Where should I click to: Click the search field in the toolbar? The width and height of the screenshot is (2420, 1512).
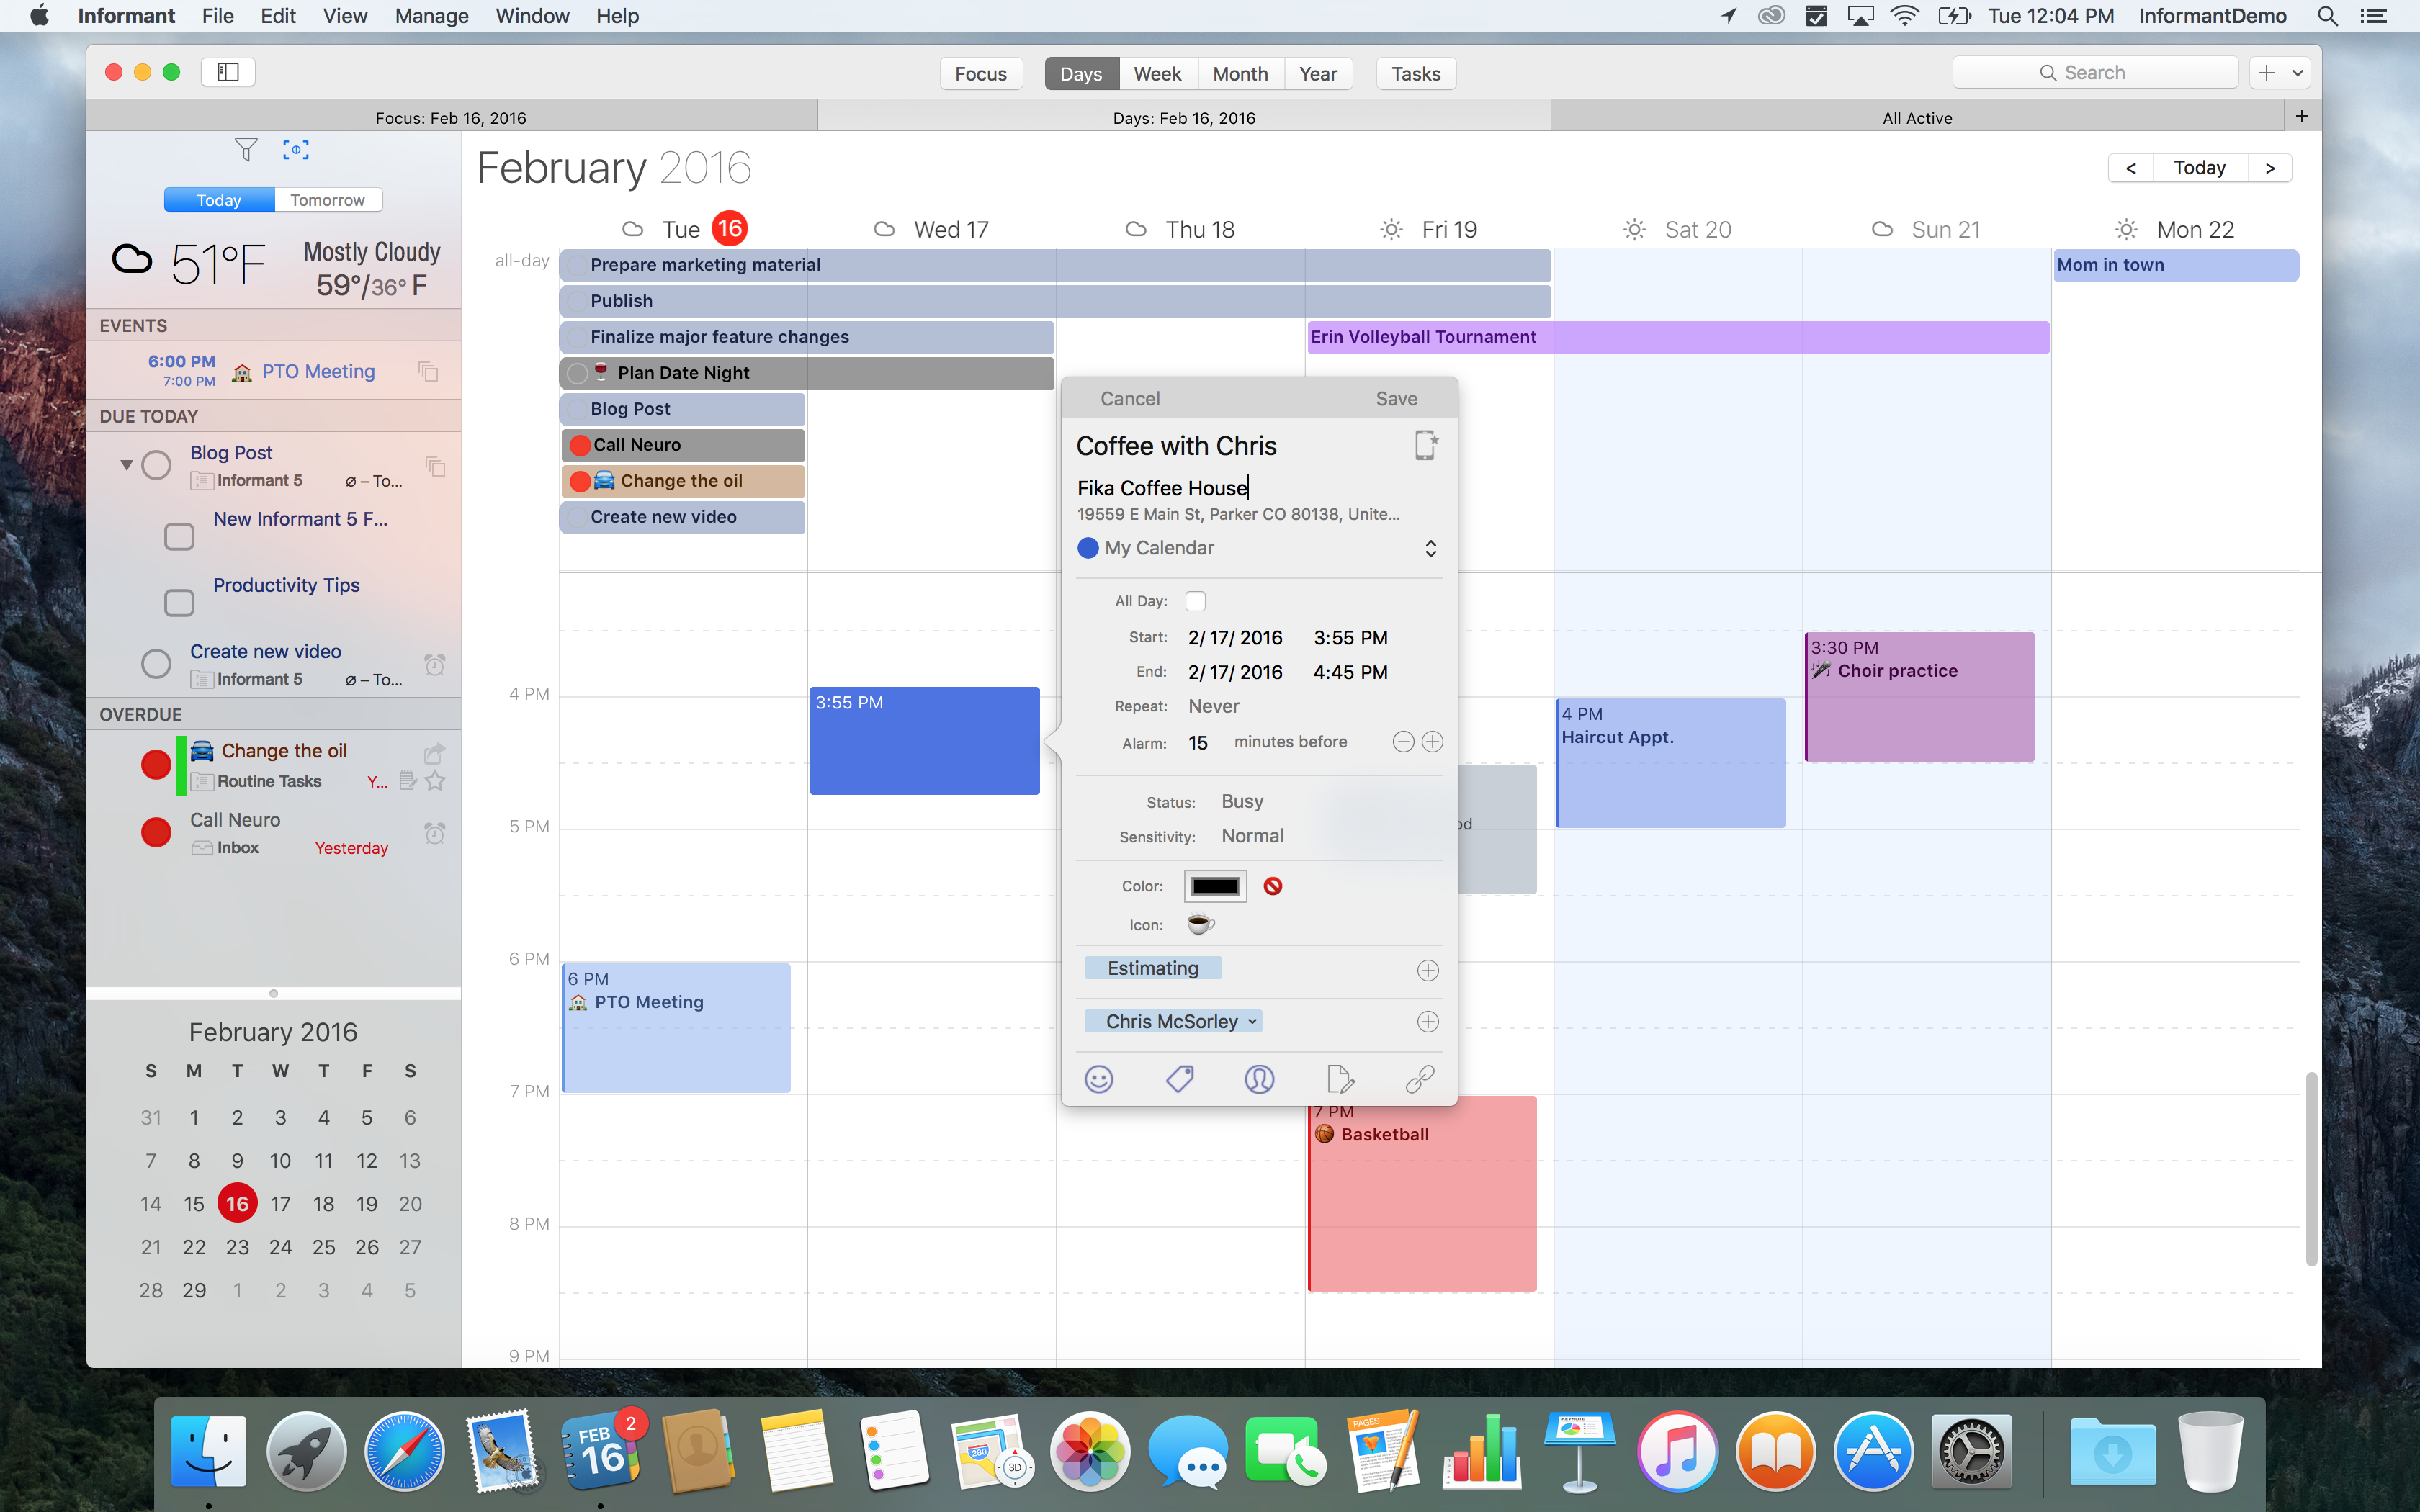[x=2094, y=71]
